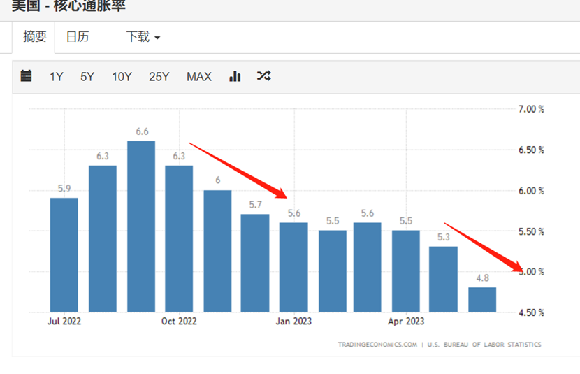
Task: Switch chart range to 10Y
Action: pyautogui.click(x=122, y=77)
